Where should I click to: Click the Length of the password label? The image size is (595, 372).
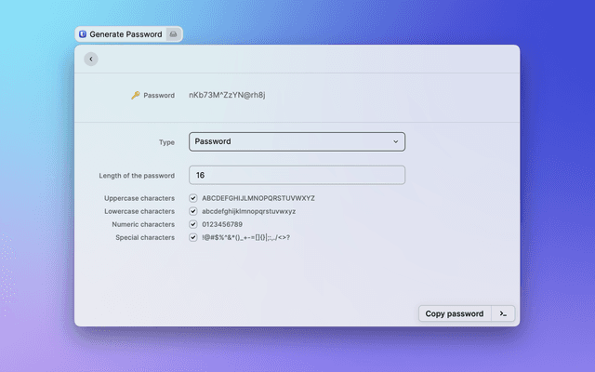[x=137, y=176]
